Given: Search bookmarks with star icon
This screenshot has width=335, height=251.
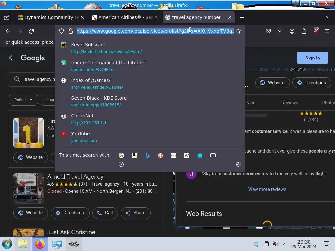Looking at the screenshot, I should [200, 155].
